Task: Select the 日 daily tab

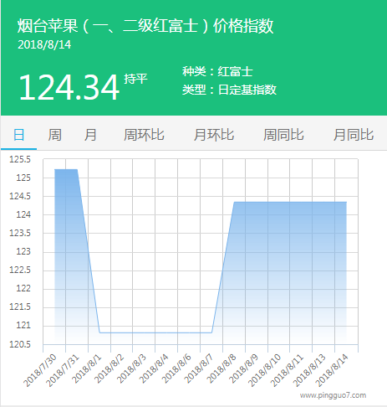Action: click(19, 135)
